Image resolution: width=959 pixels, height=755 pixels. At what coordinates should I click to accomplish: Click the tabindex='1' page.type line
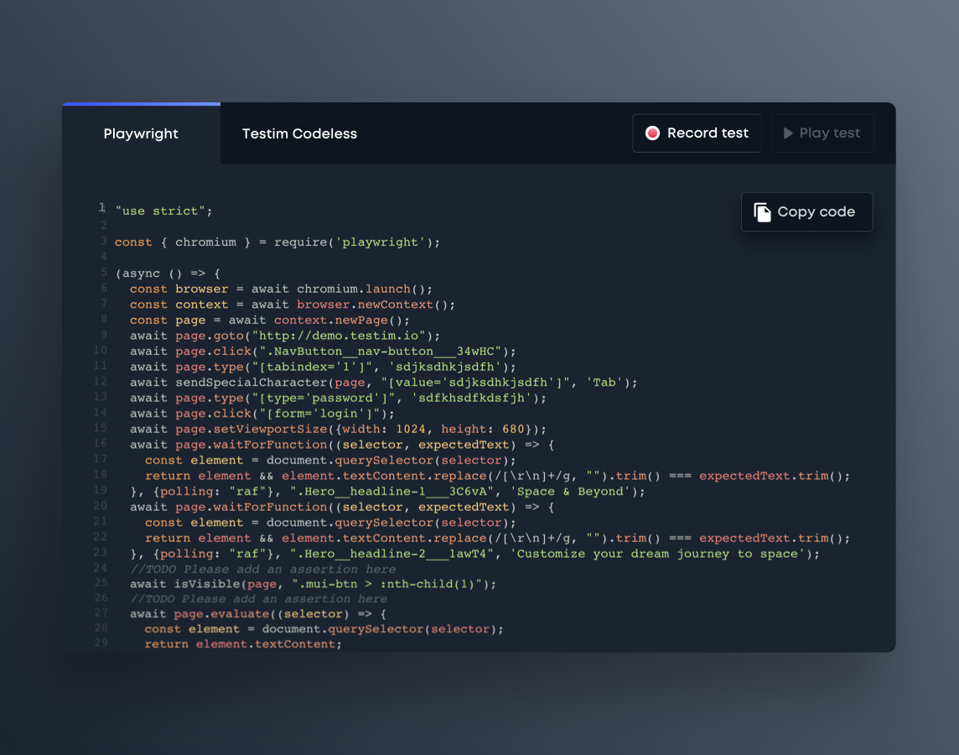coord(322,367)
